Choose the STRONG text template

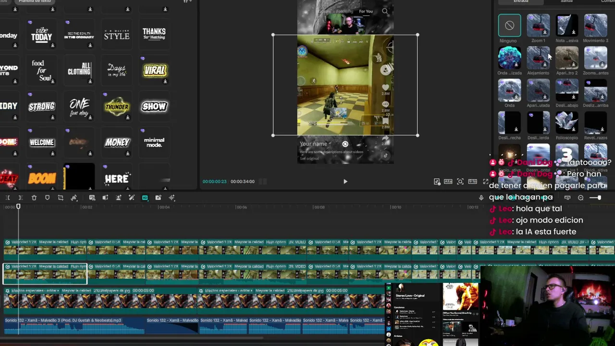click(x=42, y=106)
